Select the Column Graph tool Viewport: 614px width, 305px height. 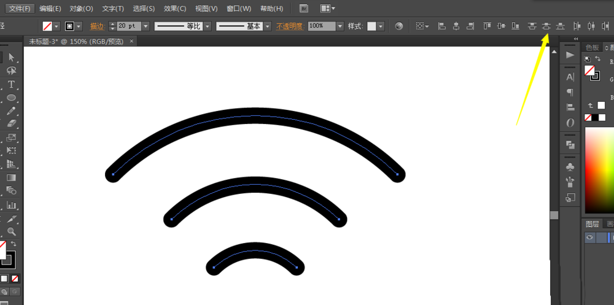coord(11,204)
